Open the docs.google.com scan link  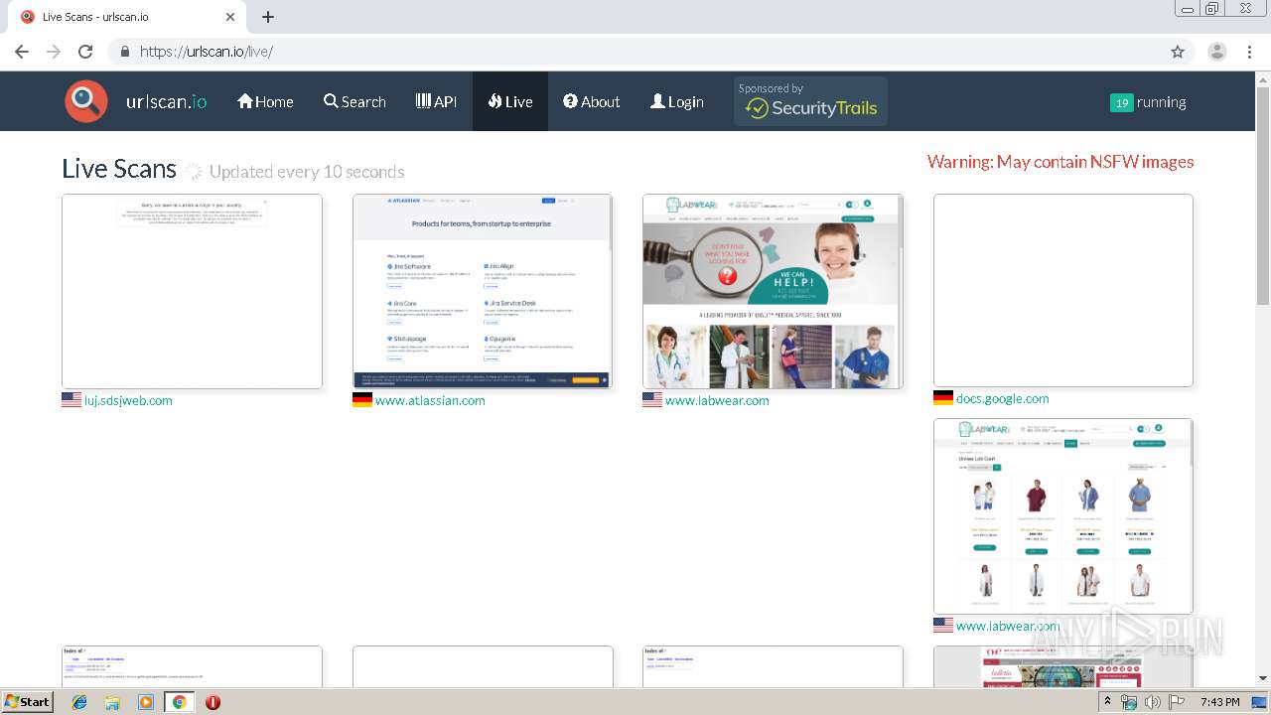(1003, 398)
